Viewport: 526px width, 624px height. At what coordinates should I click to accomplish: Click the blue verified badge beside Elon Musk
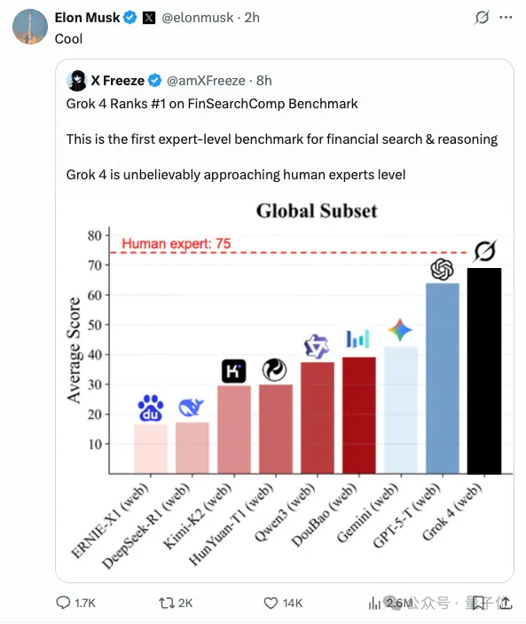click(x=130, y=18)
